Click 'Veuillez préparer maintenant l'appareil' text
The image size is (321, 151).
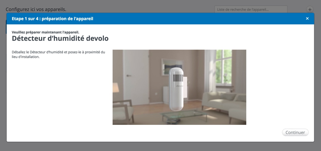tap(45, 32)
